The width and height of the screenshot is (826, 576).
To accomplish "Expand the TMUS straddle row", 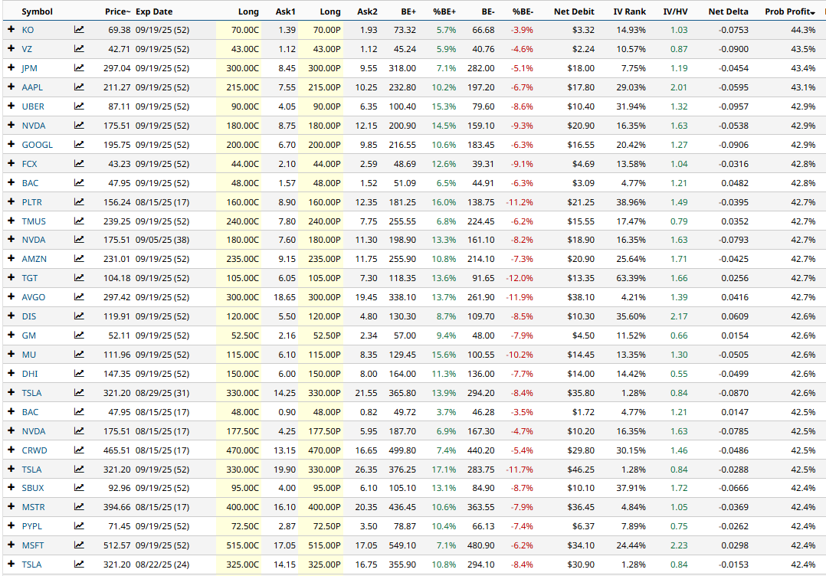I will tap(11, 221).
